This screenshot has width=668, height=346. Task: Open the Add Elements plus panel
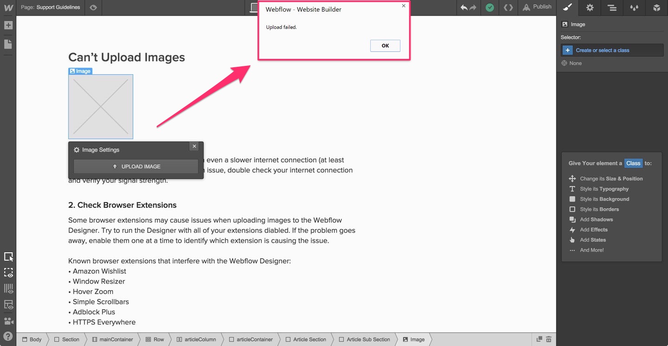(x=8, y=25)
